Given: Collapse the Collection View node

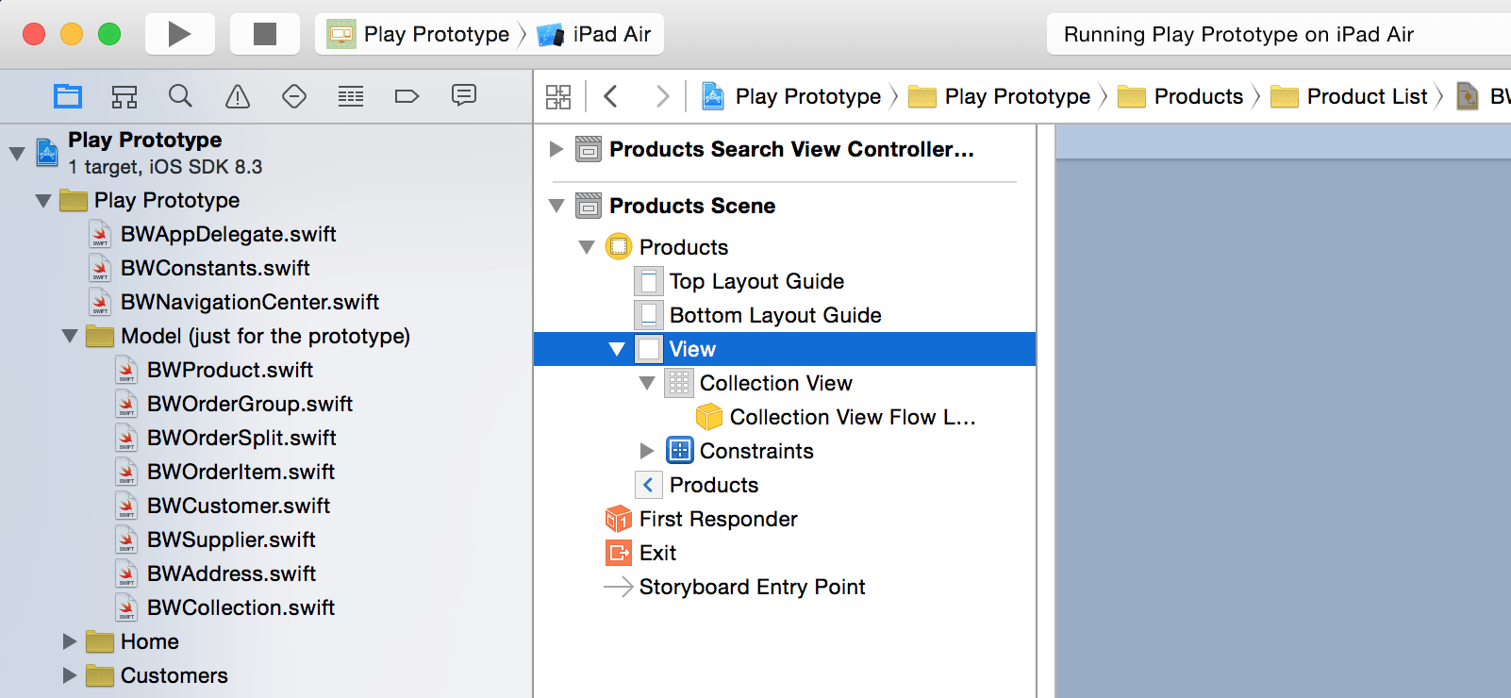Looking at the screenshot, I should [x=647, y=383].
